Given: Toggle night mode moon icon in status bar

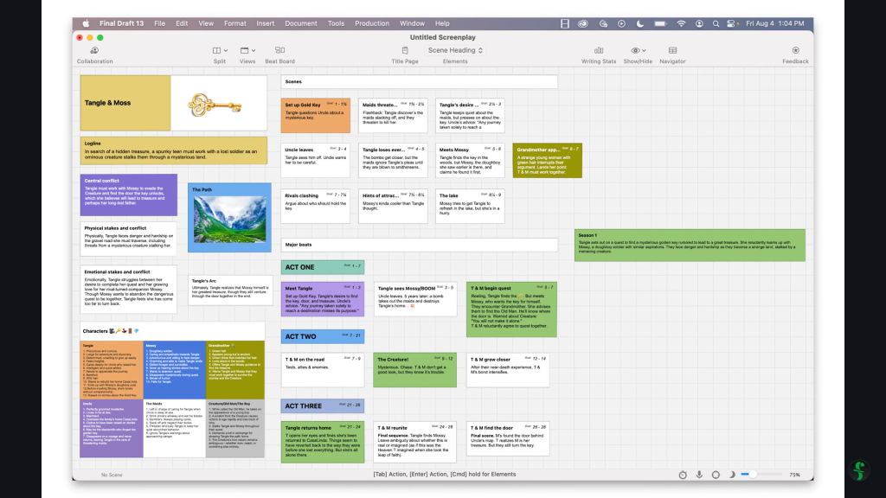Looking at the screenshot, I should 732,475.
